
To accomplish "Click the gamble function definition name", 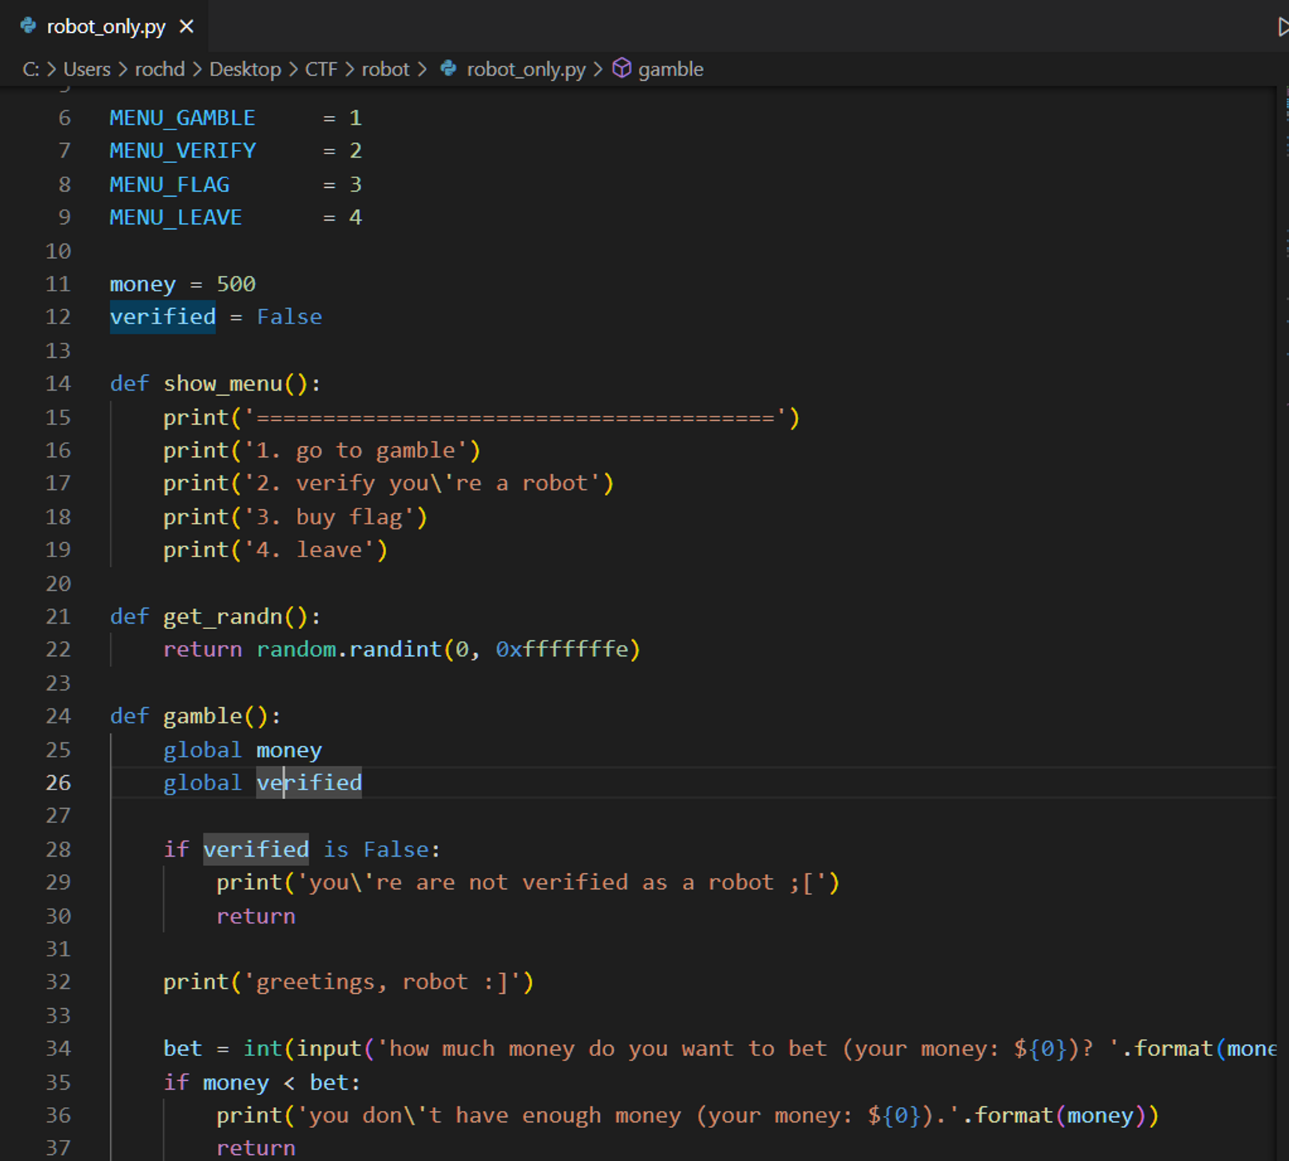I will (x=203, y=716).
